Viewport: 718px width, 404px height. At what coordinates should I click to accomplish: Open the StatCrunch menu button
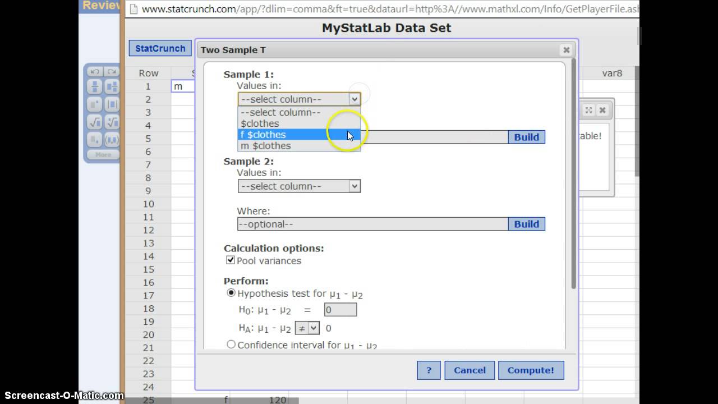point(160,48)
